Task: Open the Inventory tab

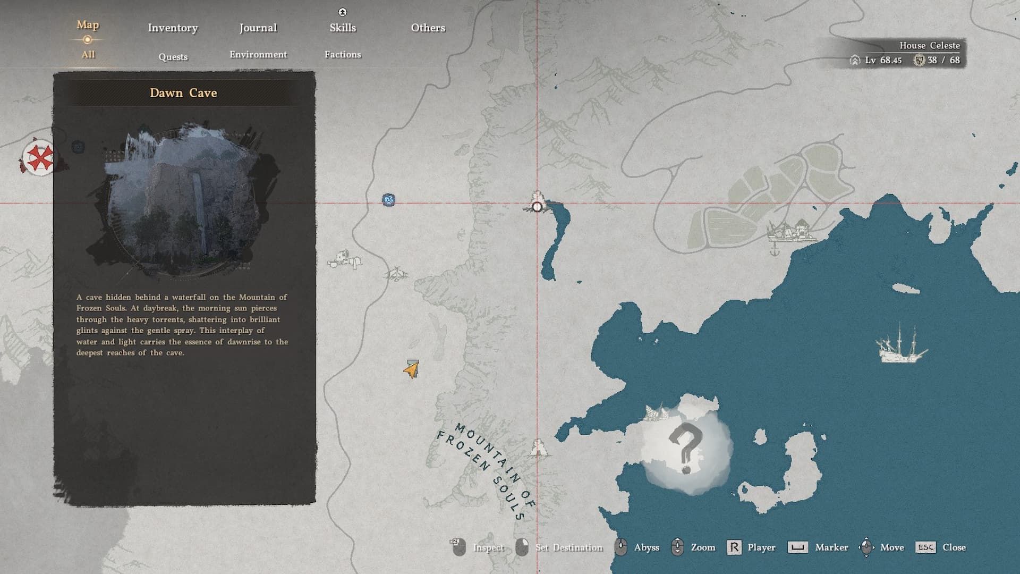Action: pyautogui.click(x=173, y=28)
